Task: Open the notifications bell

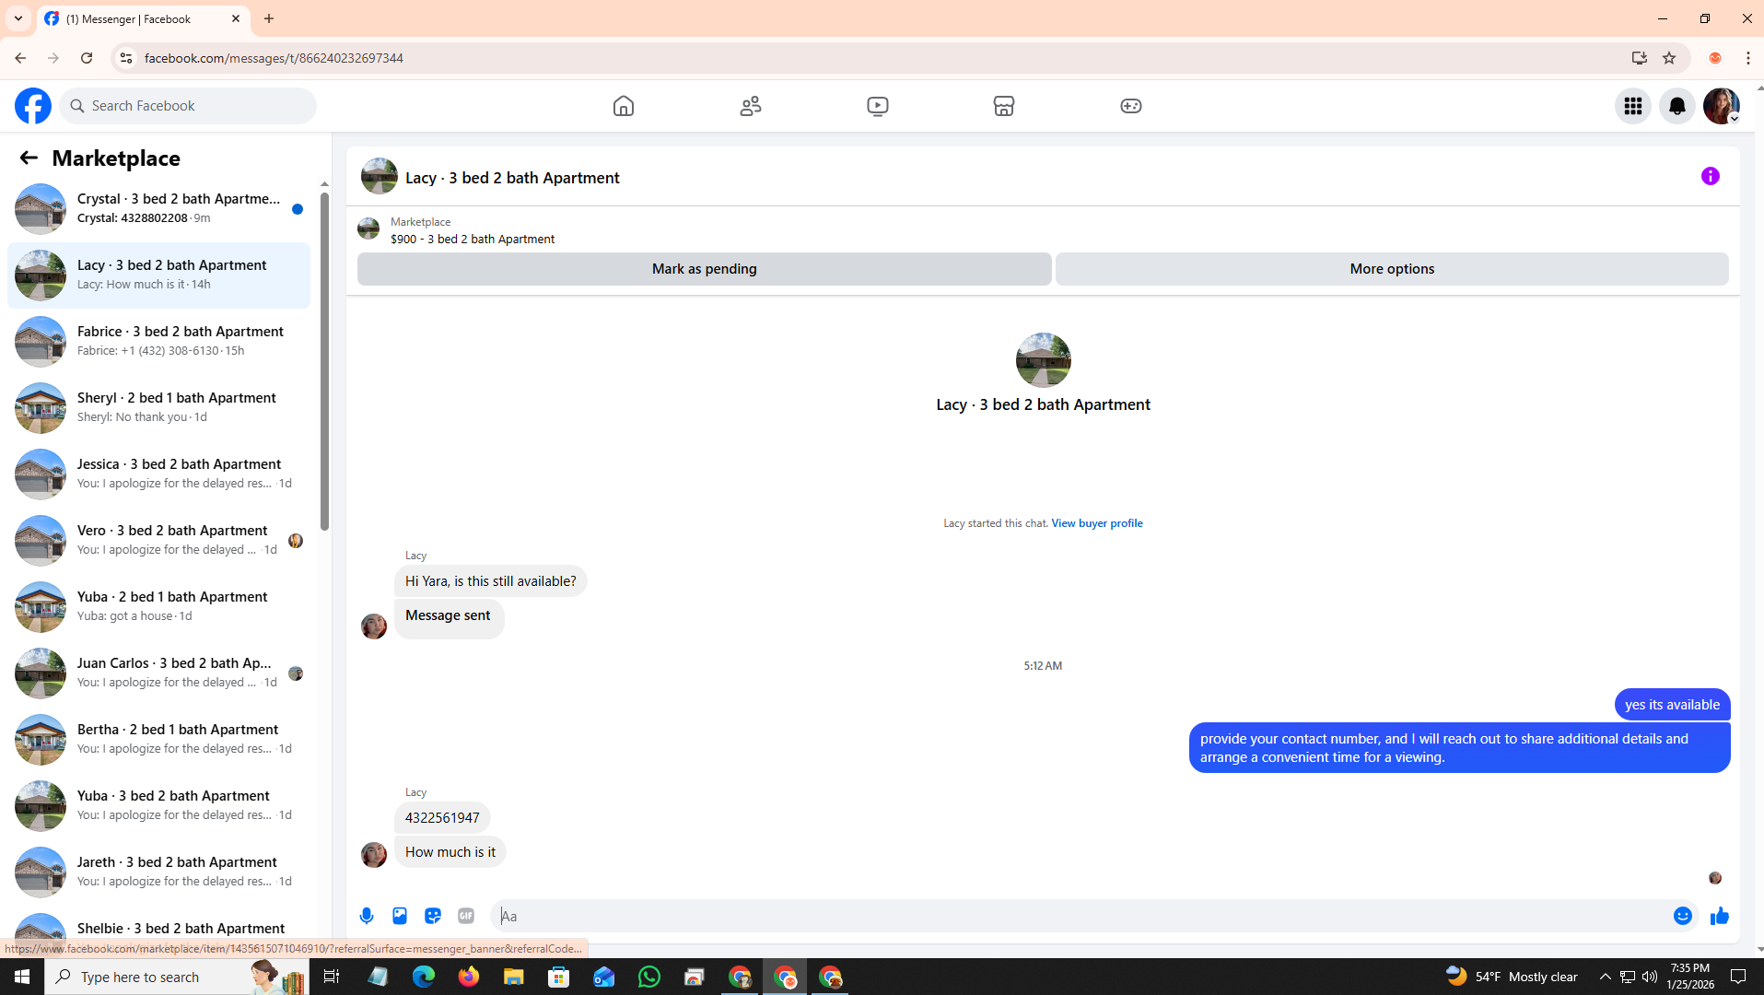Action: click(x=1677, y=106)
